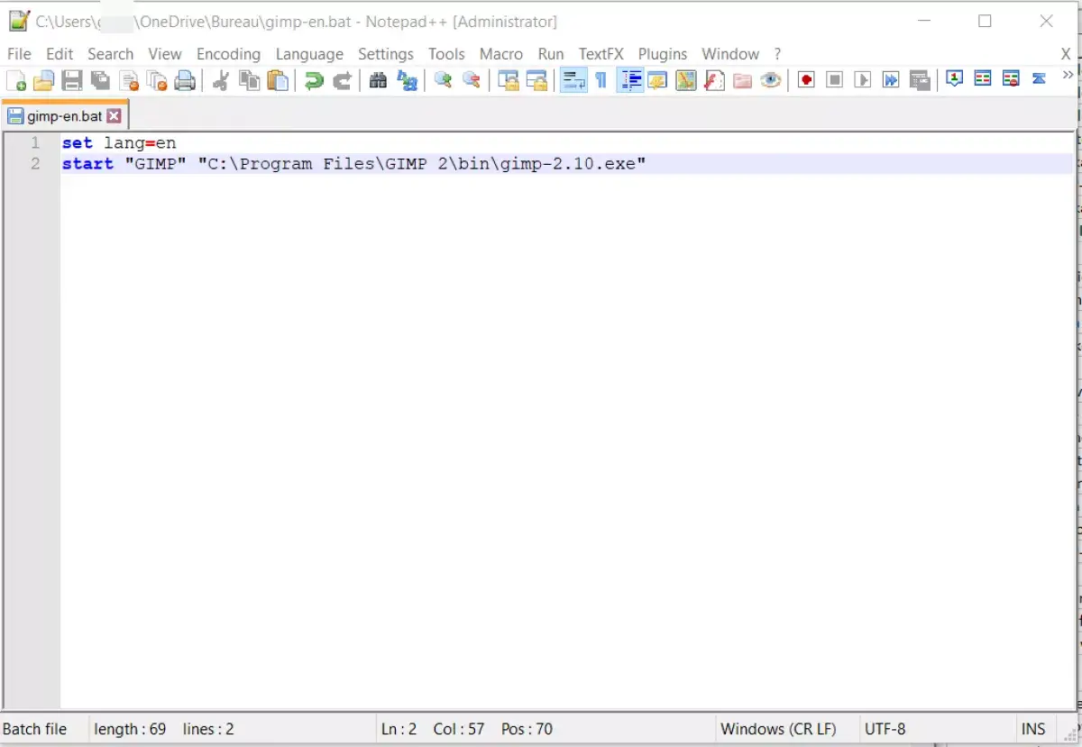Open the Encoding menu

228,54
